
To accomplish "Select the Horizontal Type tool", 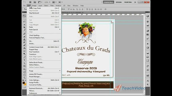I will pyautogui.click(x=24, y=60).
